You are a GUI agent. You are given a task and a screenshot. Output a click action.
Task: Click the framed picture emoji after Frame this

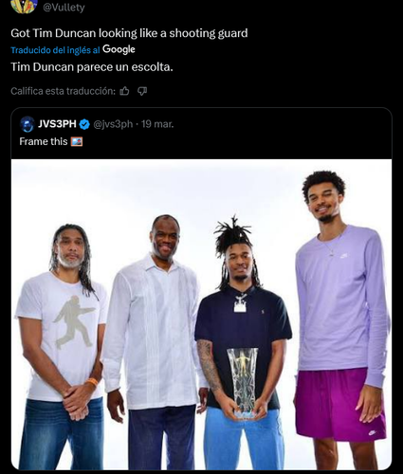pos(77,141)
